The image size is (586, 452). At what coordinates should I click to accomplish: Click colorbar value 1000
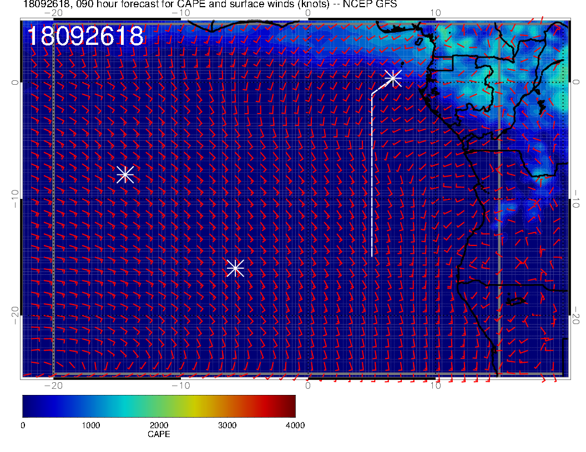(x=91, y=425)
